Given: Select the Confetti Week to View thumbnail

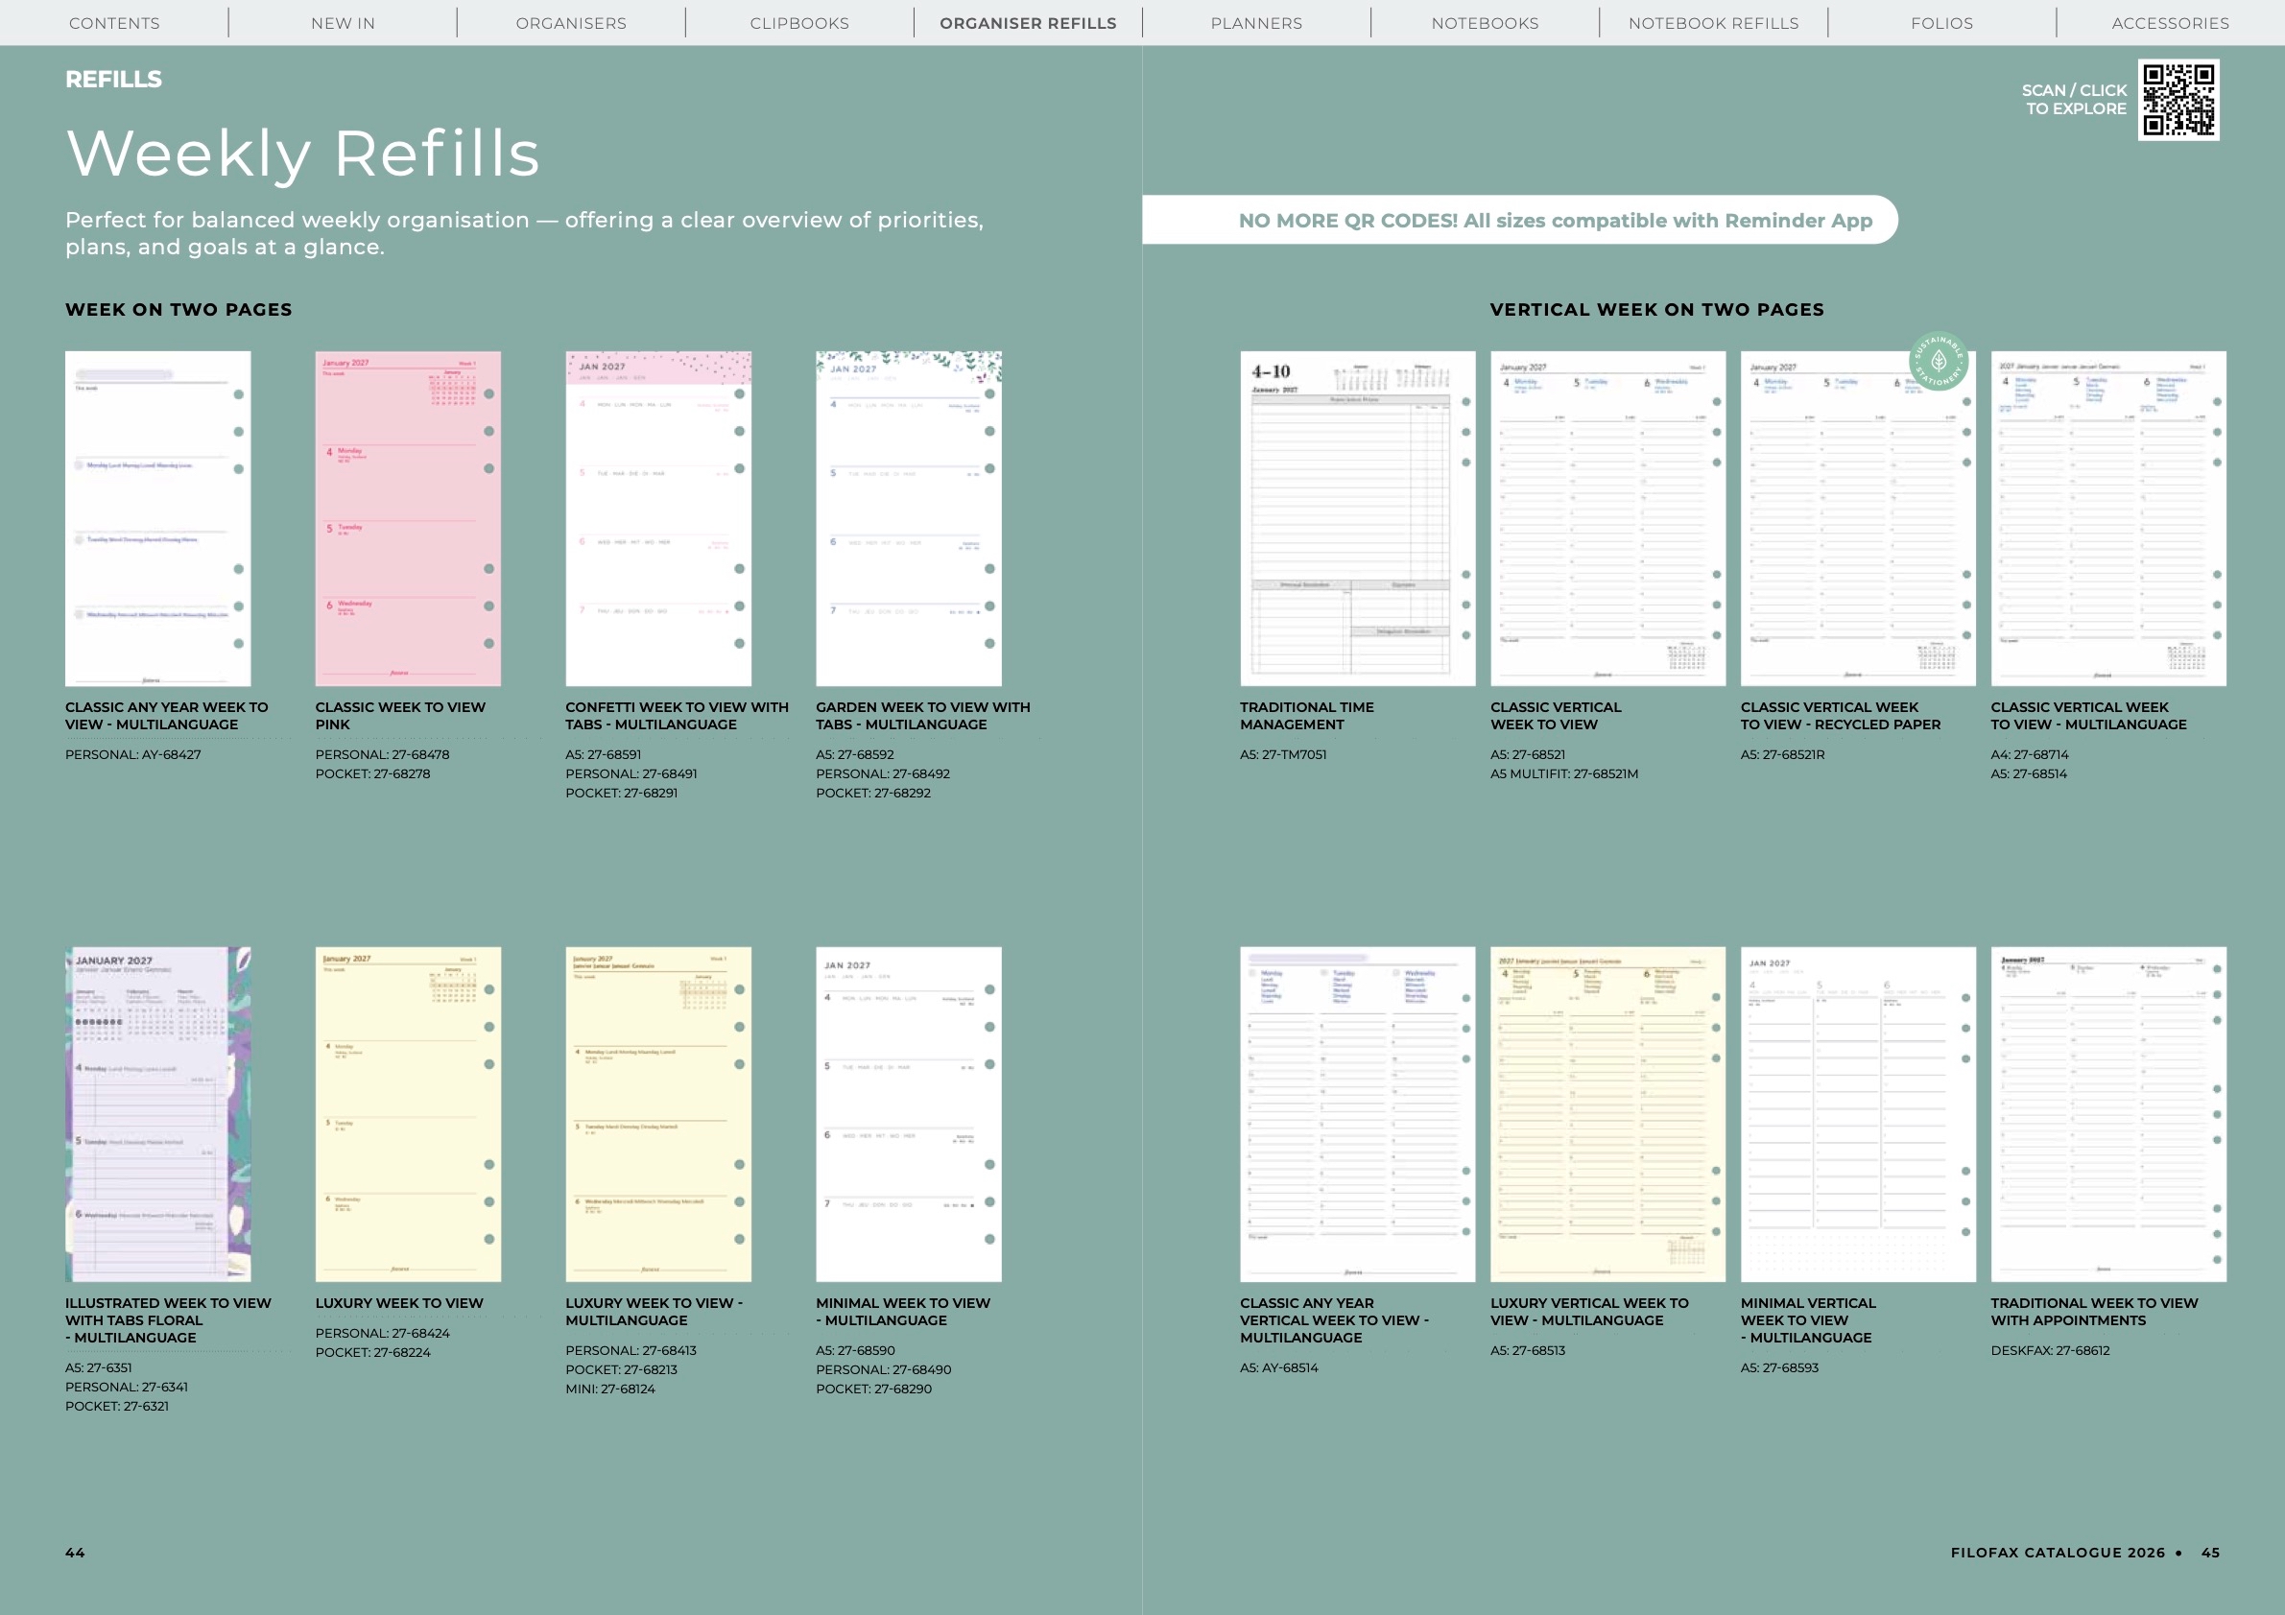Looking at the screenshot, I should click(657, 518).
